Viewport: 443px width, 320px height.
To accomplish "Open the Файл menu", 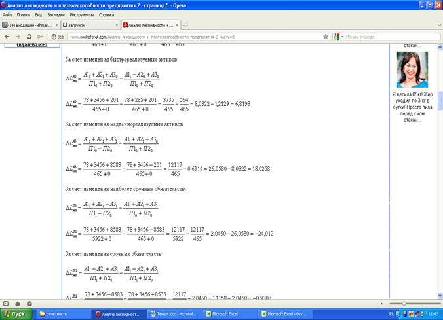I will pos(7,14).
